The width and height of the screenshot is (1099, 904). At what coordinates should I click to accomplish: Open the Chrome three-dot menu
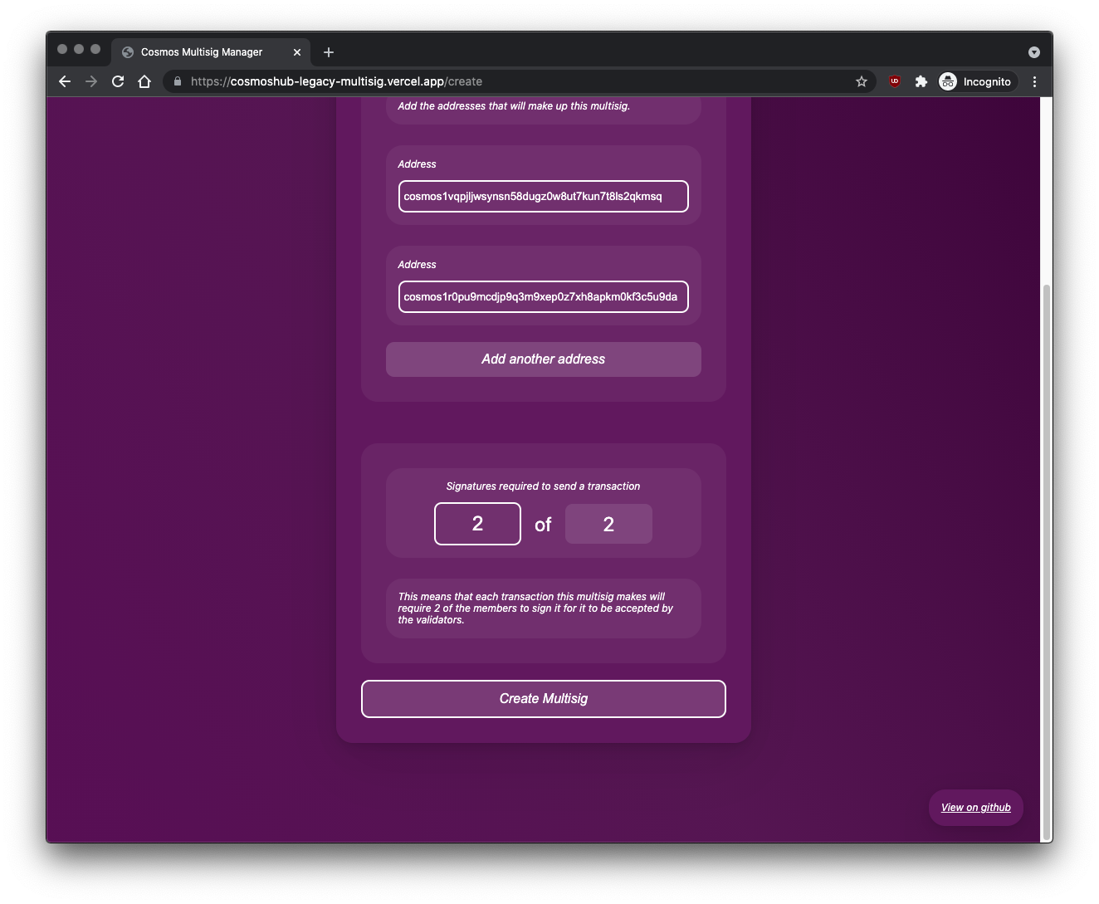click(x=1034, y=81)
